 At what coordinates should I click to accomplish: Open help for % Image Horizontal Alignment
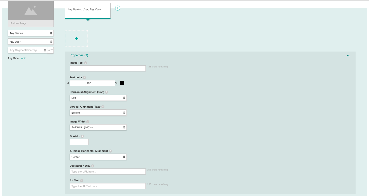pyautogui.click(x=110, y=151)
